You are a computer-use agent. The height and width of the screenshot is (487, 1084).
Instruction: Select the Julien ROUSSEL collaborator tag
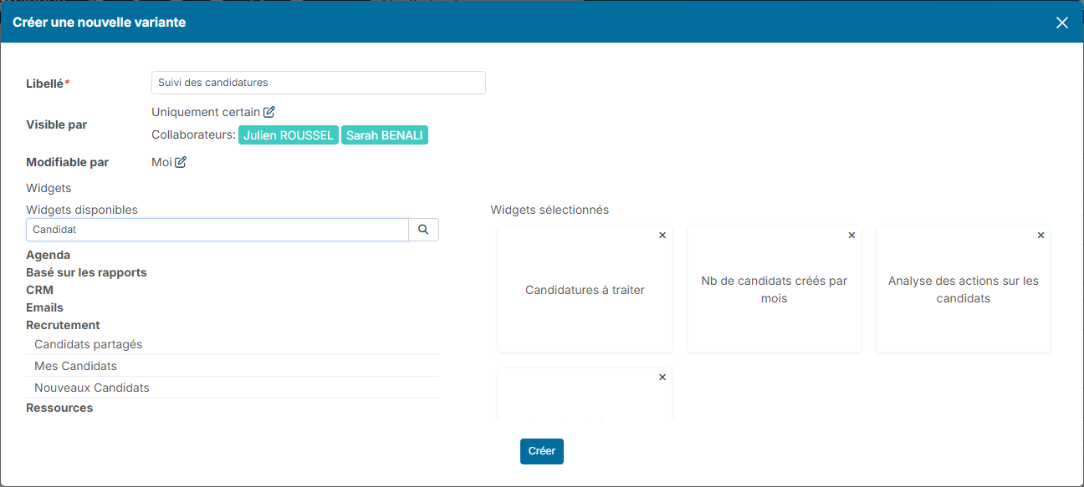click(289, 135)
